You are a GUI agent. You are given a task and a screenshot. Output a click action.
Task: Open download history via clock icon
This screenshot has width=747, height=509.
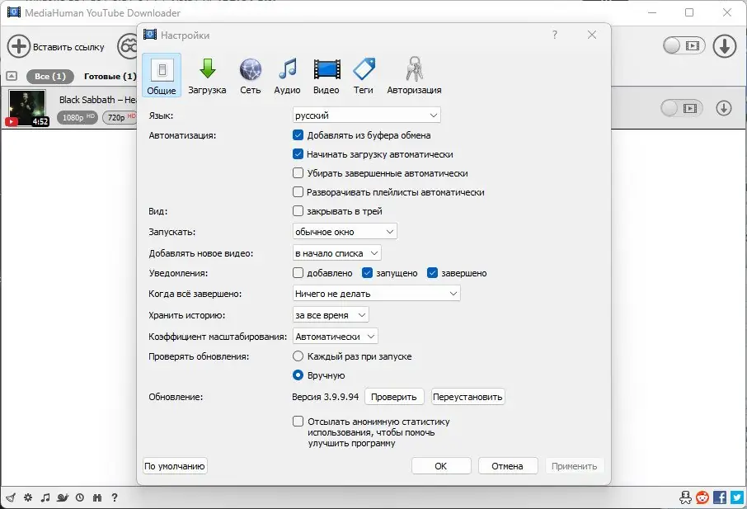(78, 497)
